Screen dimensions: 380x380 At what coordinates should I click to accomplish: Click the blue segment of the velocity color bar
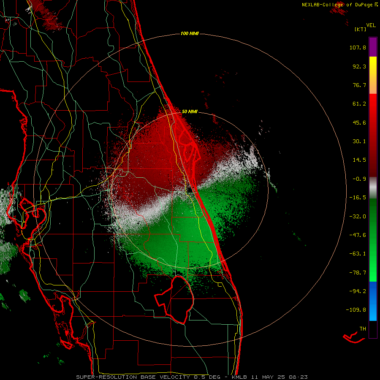(x=373, y=301)
